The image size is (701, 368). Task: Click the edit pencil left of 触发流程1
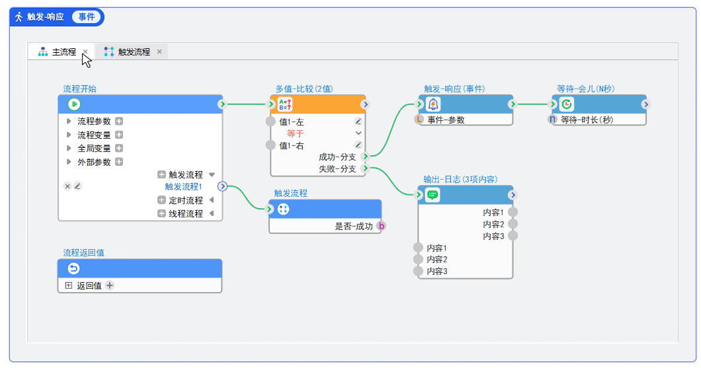[77, 186]
